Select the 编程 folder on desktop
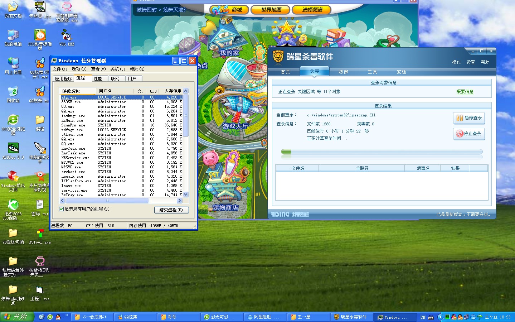This screenshot has height=322, width=515. click(40, 122)
